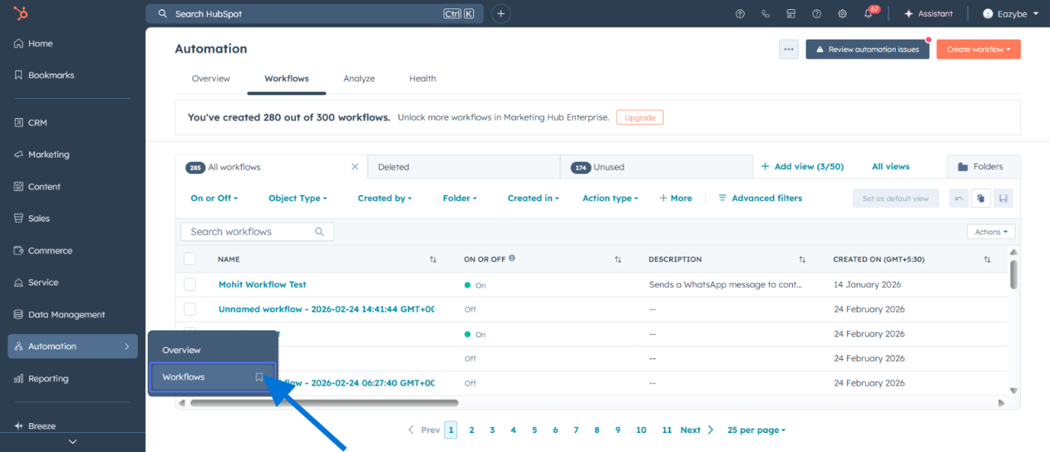The image size is (1050, 452).
Task: Click the Search workflows input field
Action: click(257, 231)
